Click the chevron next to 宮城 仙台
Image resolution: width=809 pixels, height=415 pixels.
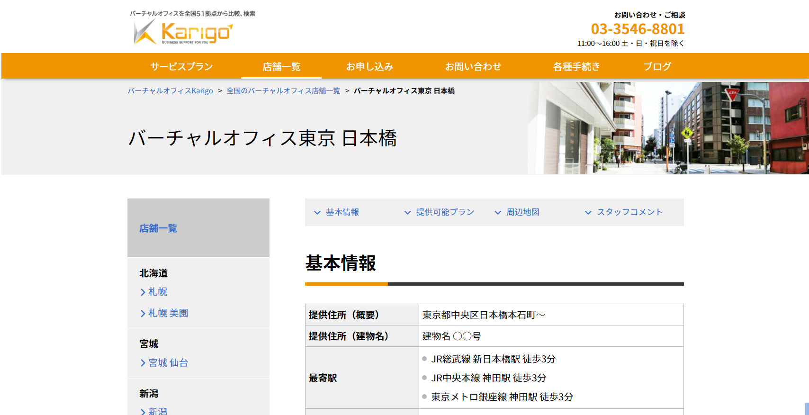click(x=143, y=363)
